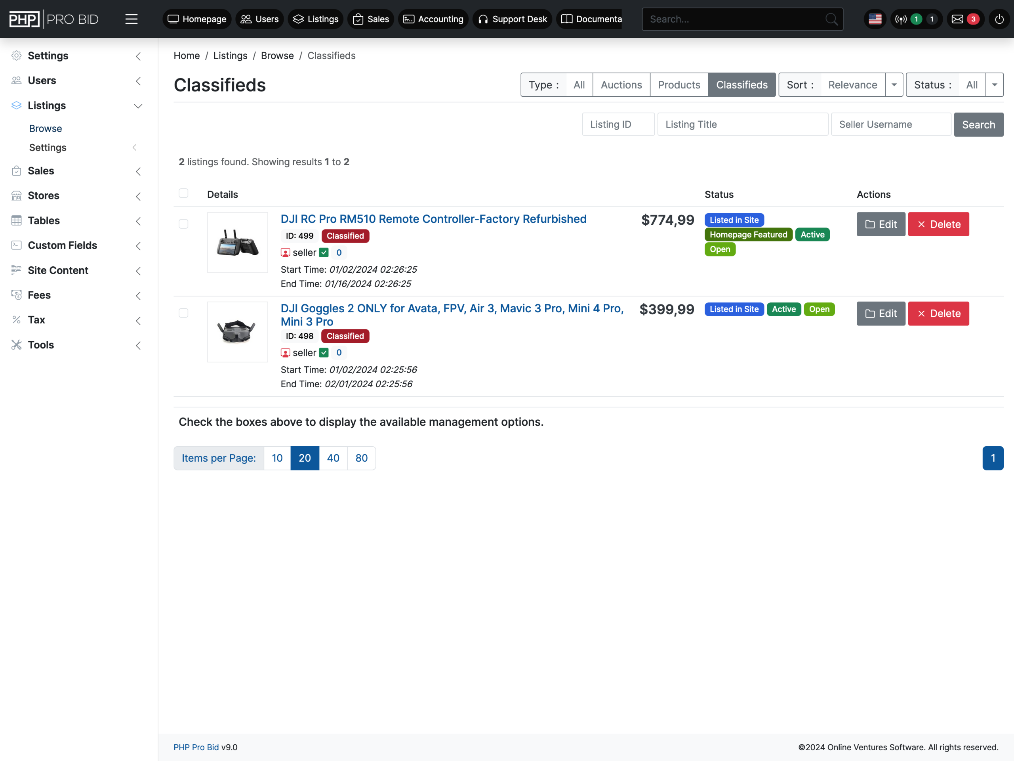The image size is (1014, 761).
Task: Click the Tools sidebar icon
Action: (x=17, y=344)
